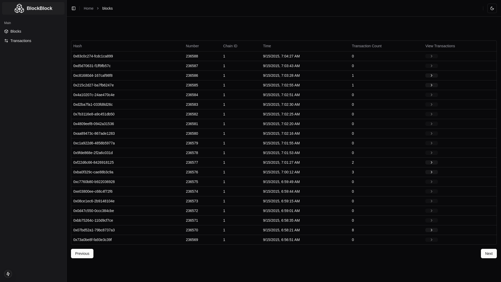Navigate to Home via breadcrumb

tap(88, 8)
